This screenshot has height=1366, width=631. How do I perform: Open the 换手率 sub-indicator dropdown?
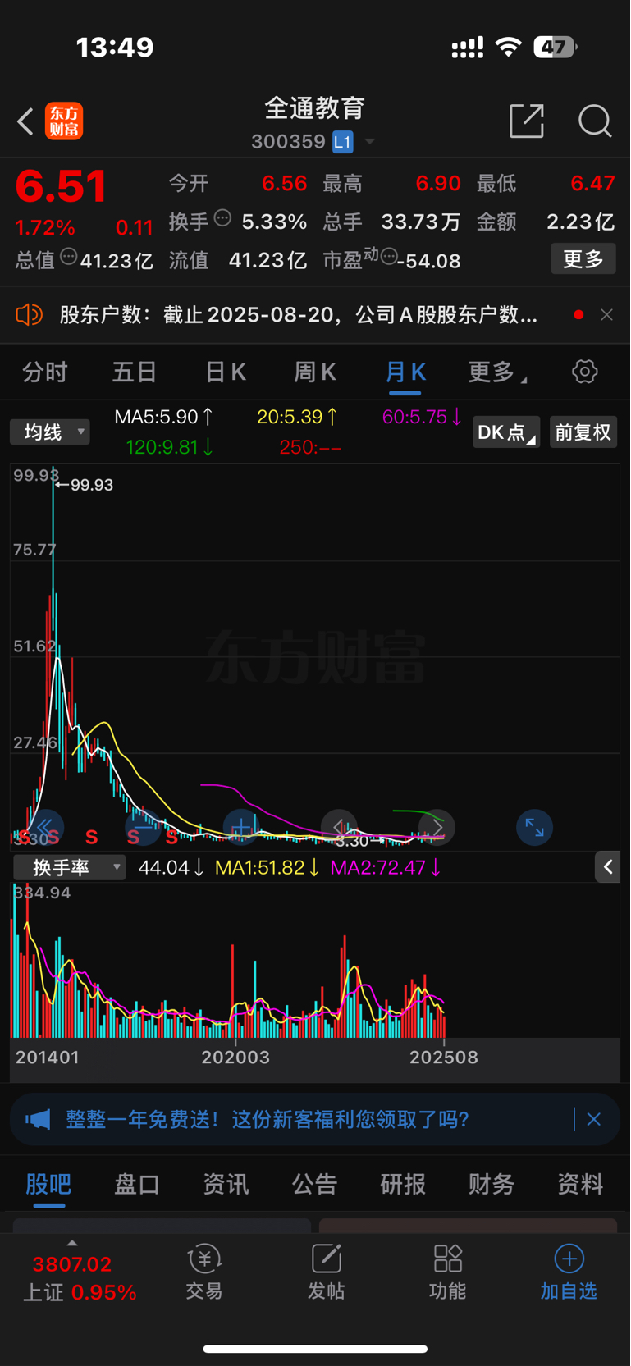[70, 867]
